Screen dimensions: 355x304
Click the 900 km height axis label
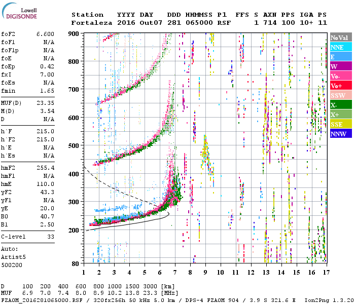pyautogui.click(x=74, y=34)
